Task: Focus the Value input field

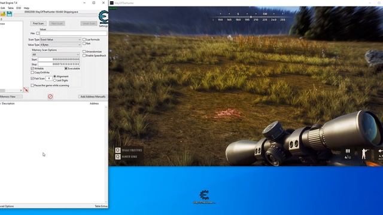Action: 73,33
